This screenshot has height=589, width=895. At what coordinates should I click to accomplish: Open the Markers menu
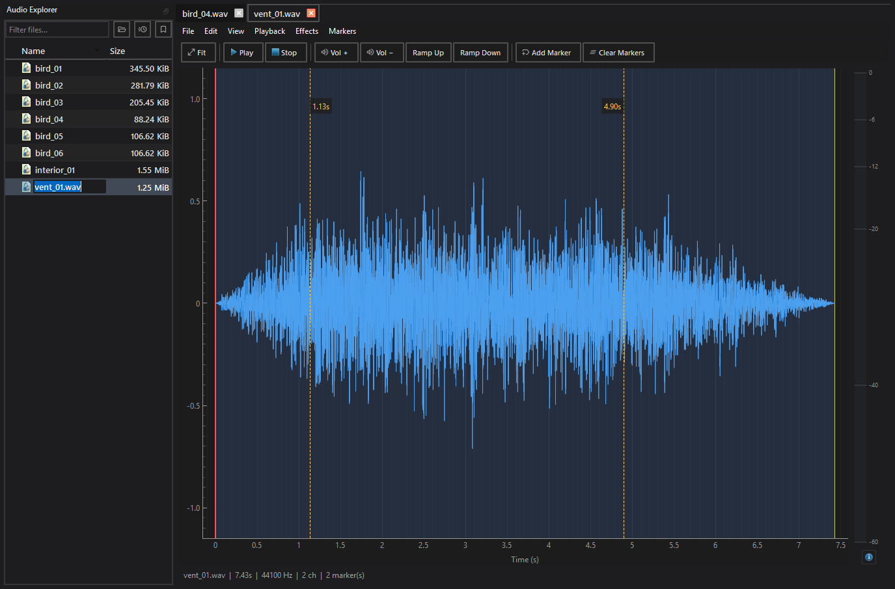click(x=342, y=31)
